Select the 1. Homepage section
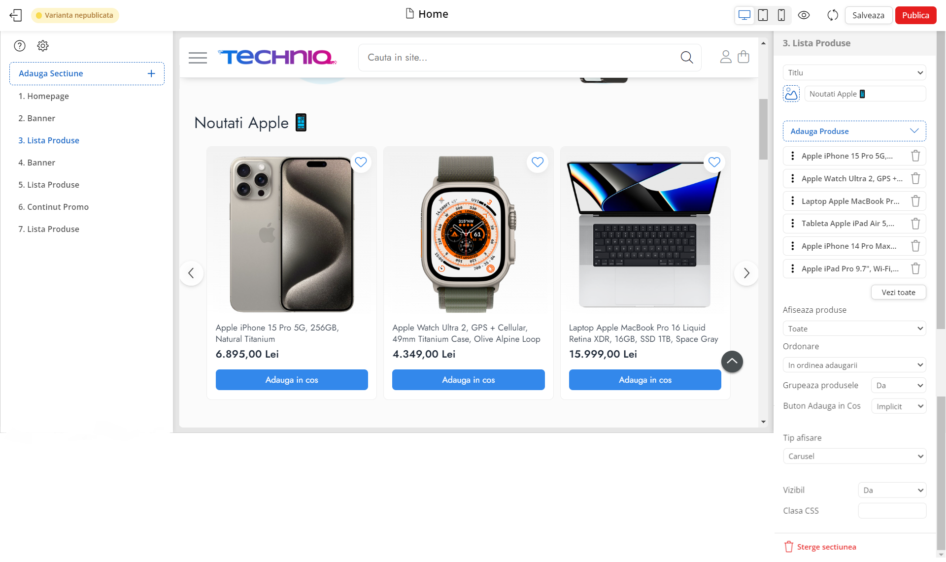 pos(44,96)
